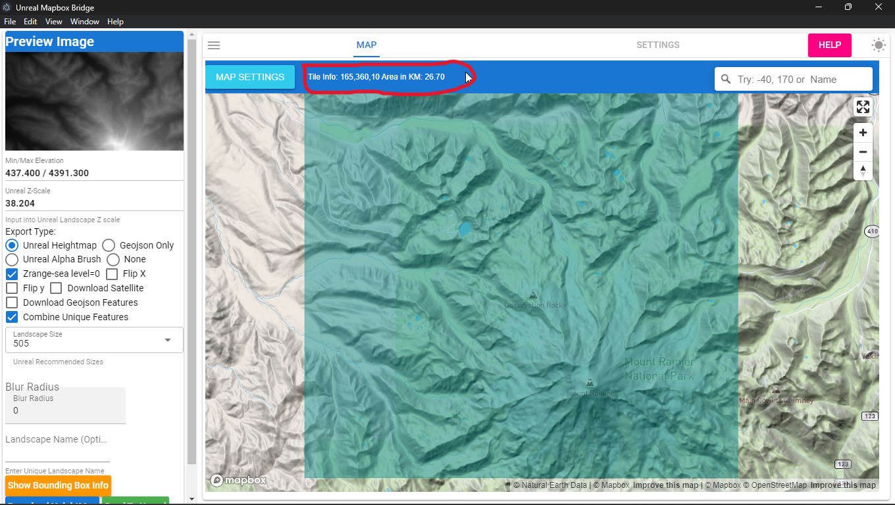Click the pink HELP button
This screenshot has width=895, height=505.
829,45
